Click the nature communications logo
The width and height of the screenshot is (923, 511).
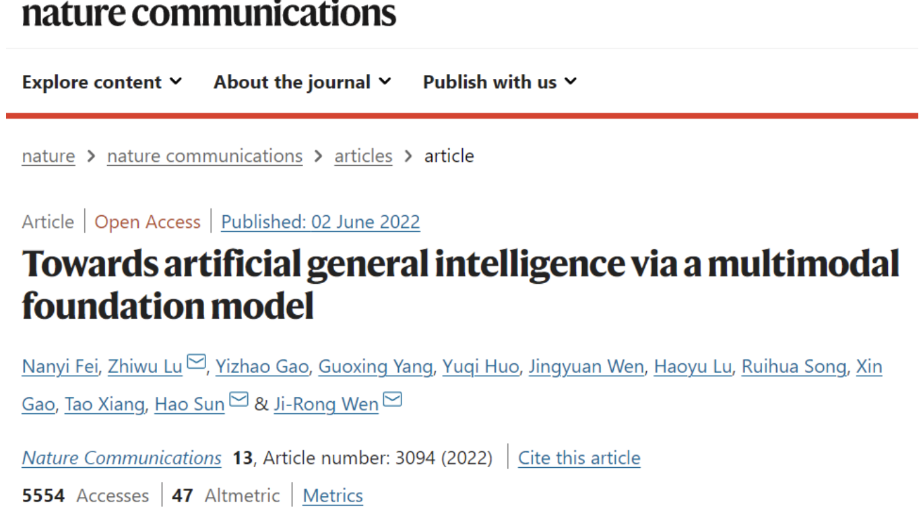click(209, 13)
